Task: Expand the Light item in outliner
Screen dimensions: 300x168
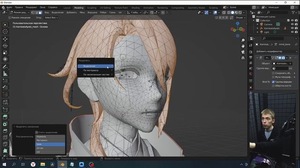Action: pyautogui.click(x=257, y=32)
